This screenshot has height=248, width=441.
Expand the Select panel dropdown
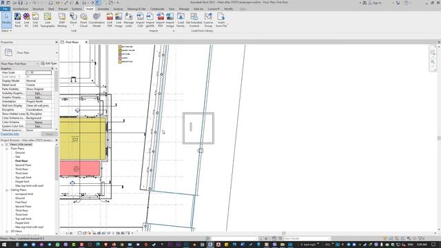(6, 30)
